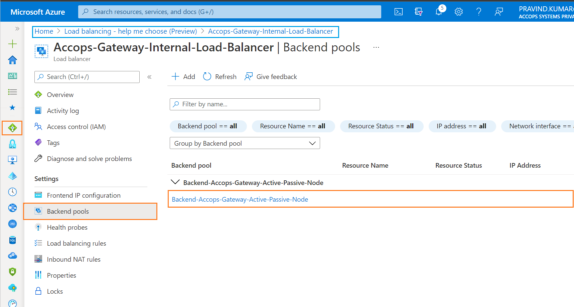Screen dimensions: 574x307
Task: Open the cloud gear icon in sidebar
Action: [12, 256]
